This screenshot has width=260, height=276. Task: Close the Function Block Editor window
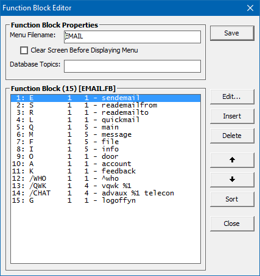coord(250,8)
